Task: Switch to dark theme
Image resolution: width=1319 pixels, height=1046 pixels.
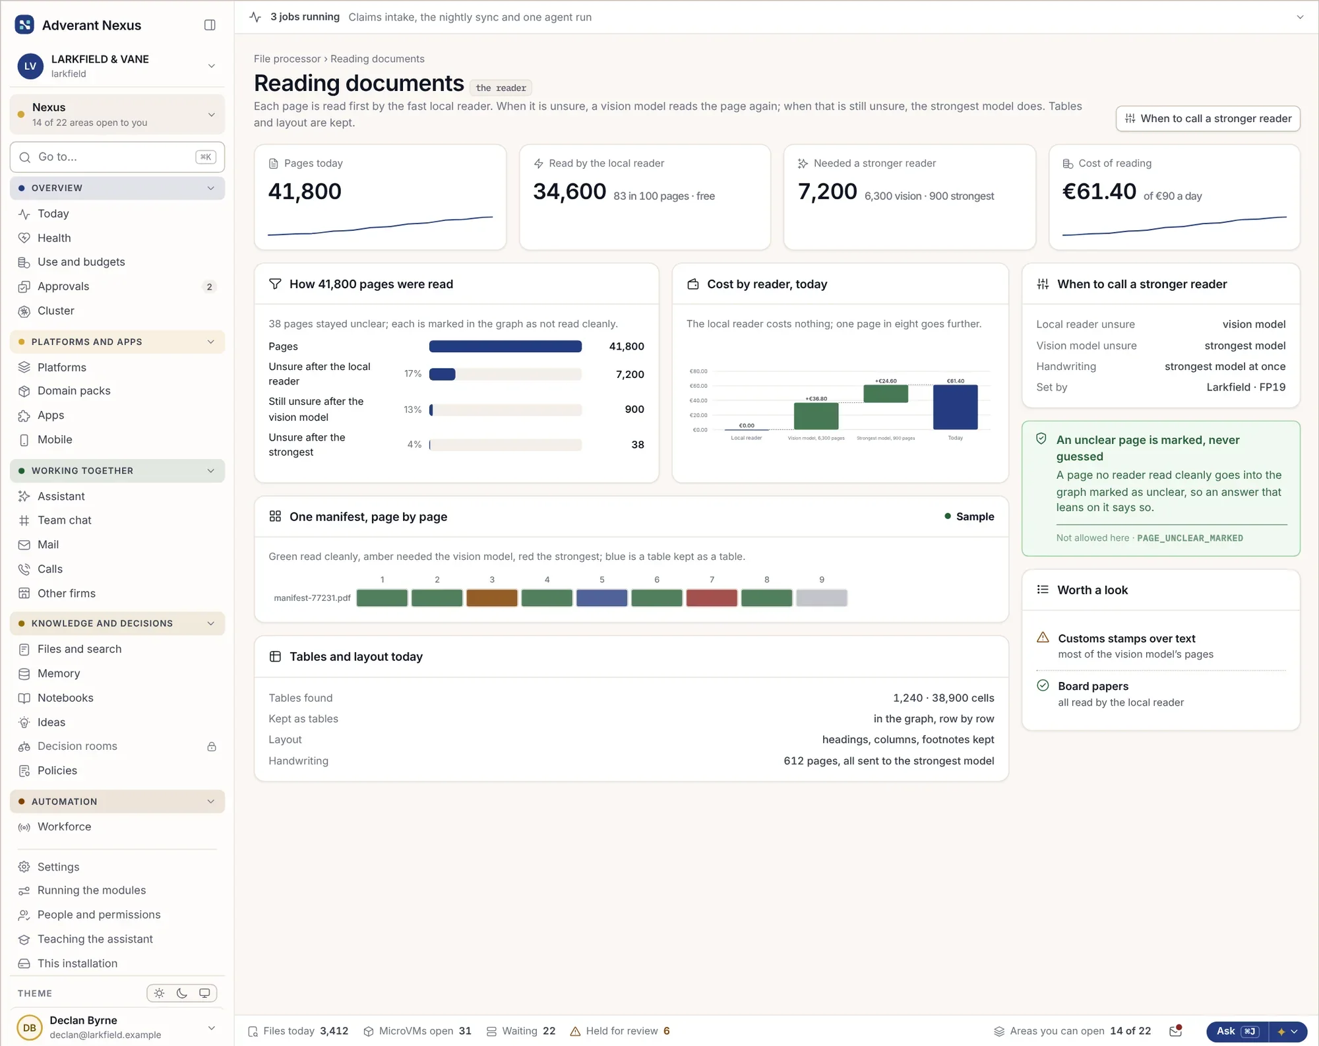Action: coord(182,993)
